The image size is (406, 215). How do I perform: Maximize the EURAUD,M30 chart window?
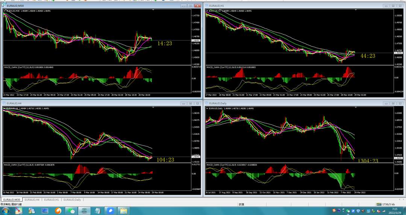pyautogui.click(x=191, y=6)
